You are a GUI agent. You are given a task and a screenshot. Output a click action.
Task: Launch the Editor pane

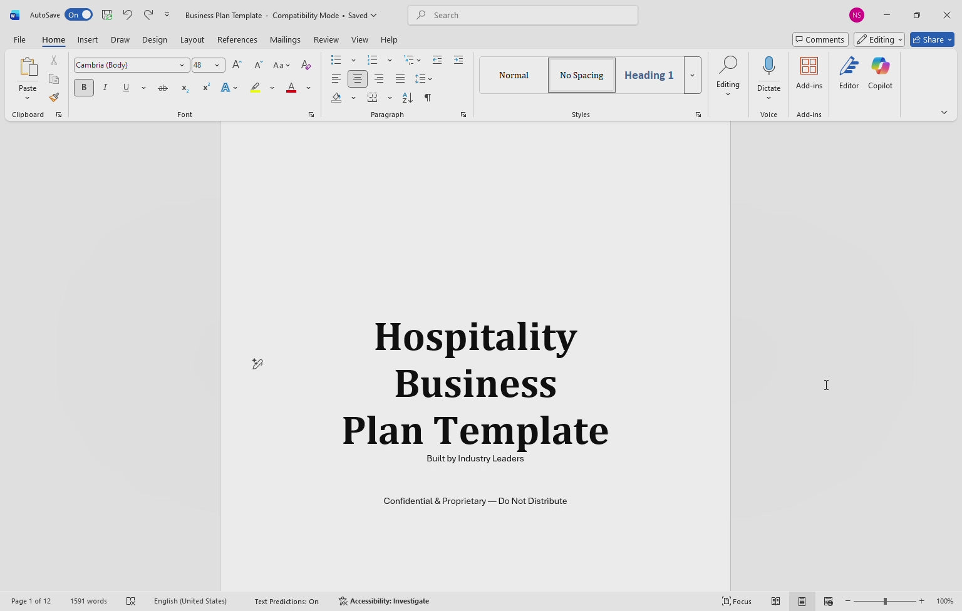(x=849, y=72)
